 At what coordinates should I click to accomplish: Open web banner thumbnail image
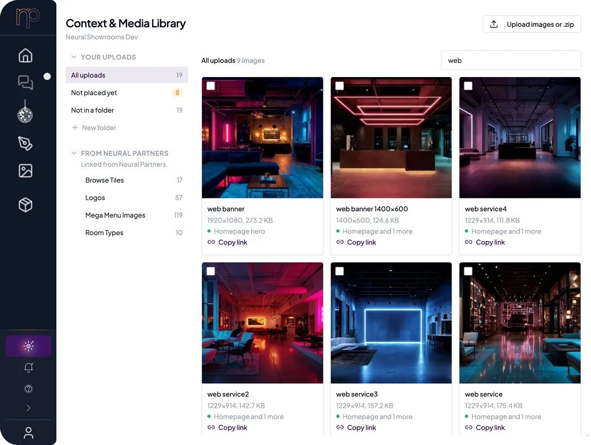pos(262,138)
